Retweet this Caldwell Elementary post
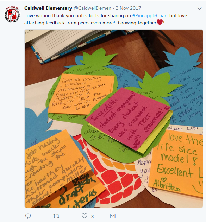 coord(56,216)
